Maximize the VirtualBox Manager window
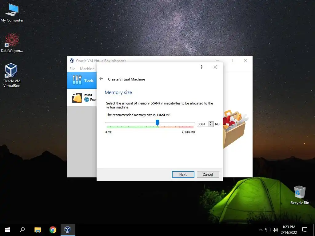315x236 pixels. pos(231,61)
